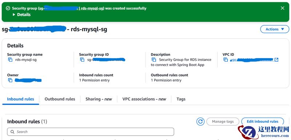The height and width of the screenshot is (140, 291).
Task: Copy the Security group ID value
Action: [82, 60]
